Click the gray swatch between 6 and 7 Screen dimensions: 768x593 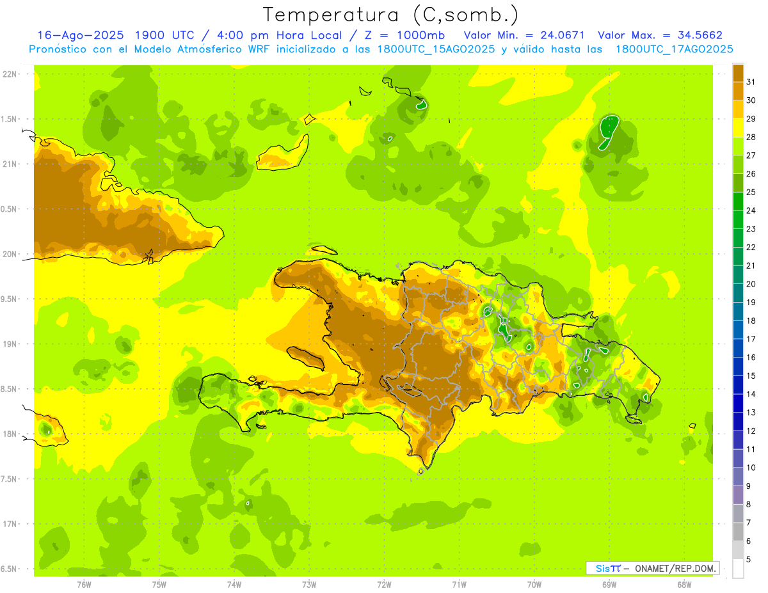click(x=738, y=532)
